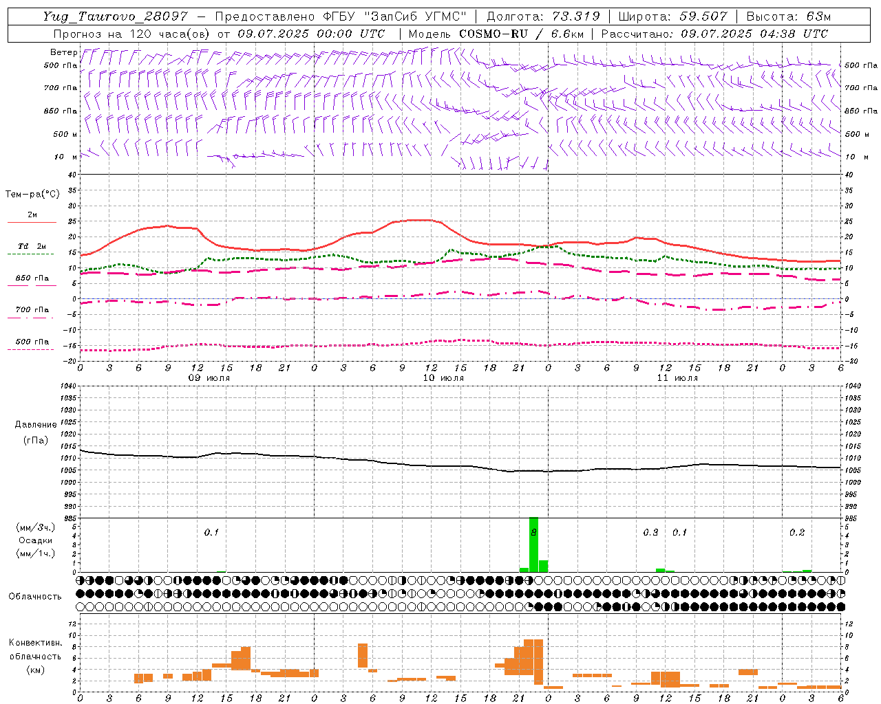The height and width of the screenshot is (704, 881).
Task: Click the 0.2 precipitation value
Action: click(x=797, y=533)
